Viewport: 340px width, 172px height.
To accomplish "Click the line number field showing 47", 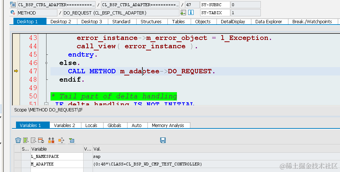I will pos(193,5).
